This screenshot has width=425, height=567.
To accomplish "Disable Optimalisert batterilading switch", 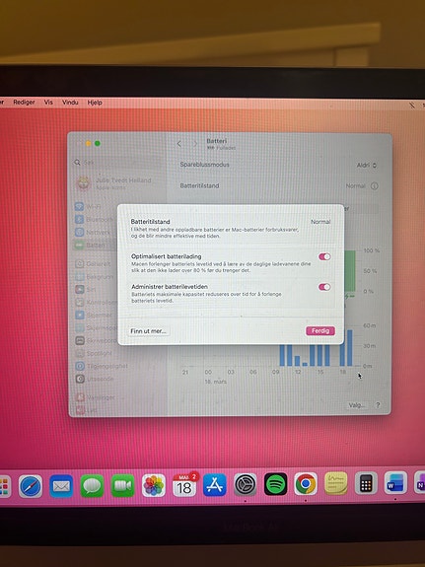I will coord(324,256).
